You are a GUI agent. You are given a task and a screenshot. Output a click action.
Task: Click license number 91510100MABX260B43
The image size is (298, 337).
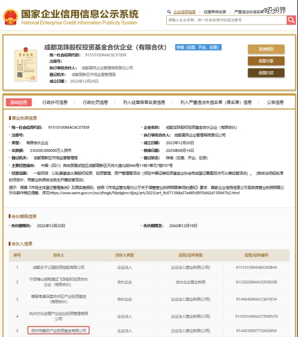tap(257, 268)
